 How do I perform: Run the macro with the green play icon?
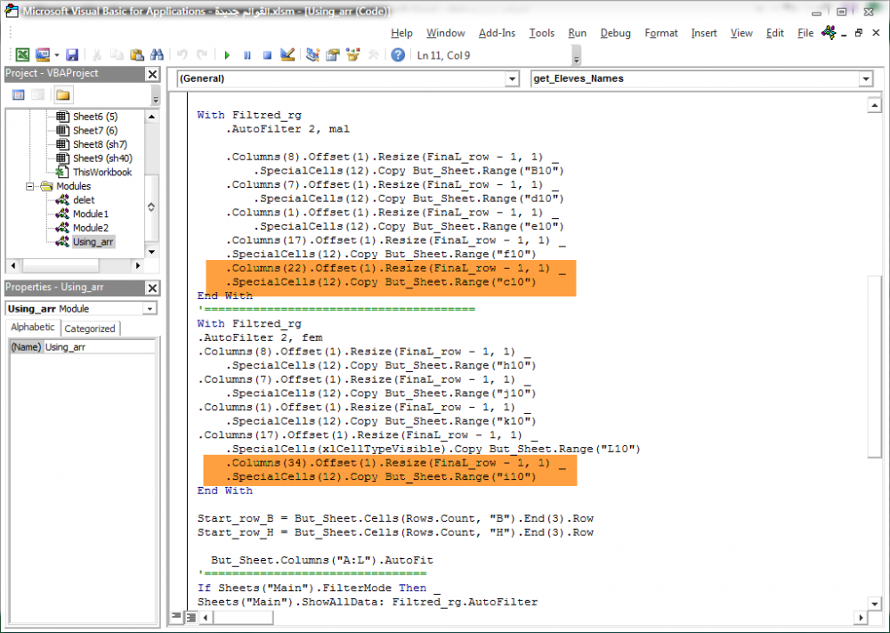pyautogui.click(x=227, y=55)
